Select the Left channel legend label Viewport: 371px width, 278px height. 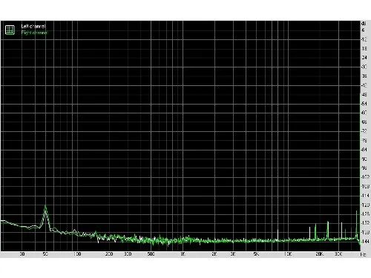click(33, 26)
